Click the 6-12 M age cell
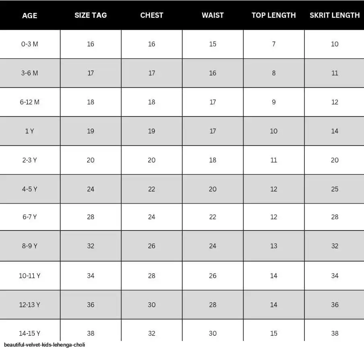Image resolution: width=364 pixels, height=349 pixels. 30,102
